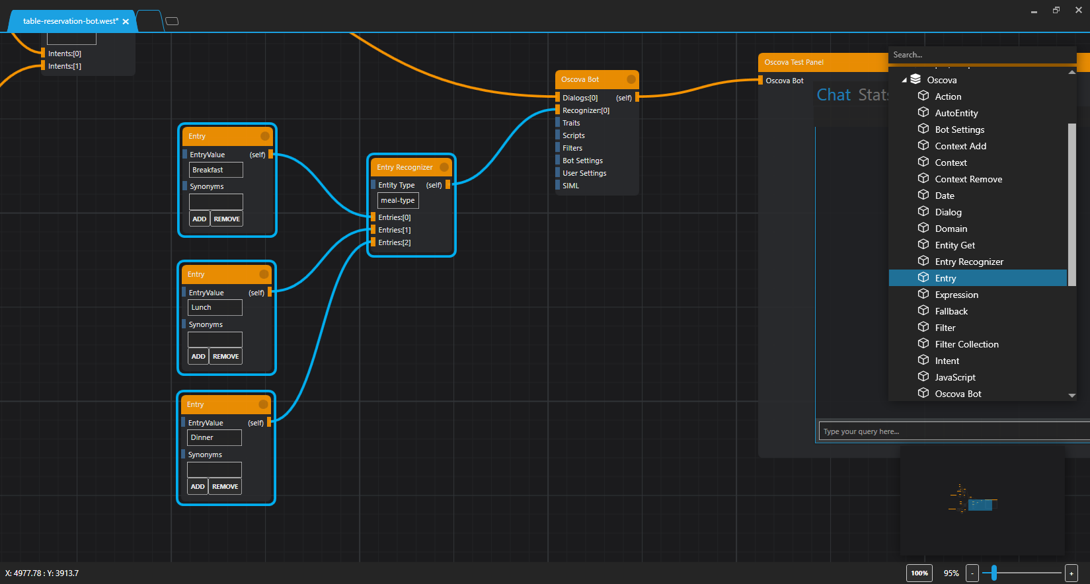1090x584 pixels.
Task: Select the Fallback node icon
Action: [923, 310]
